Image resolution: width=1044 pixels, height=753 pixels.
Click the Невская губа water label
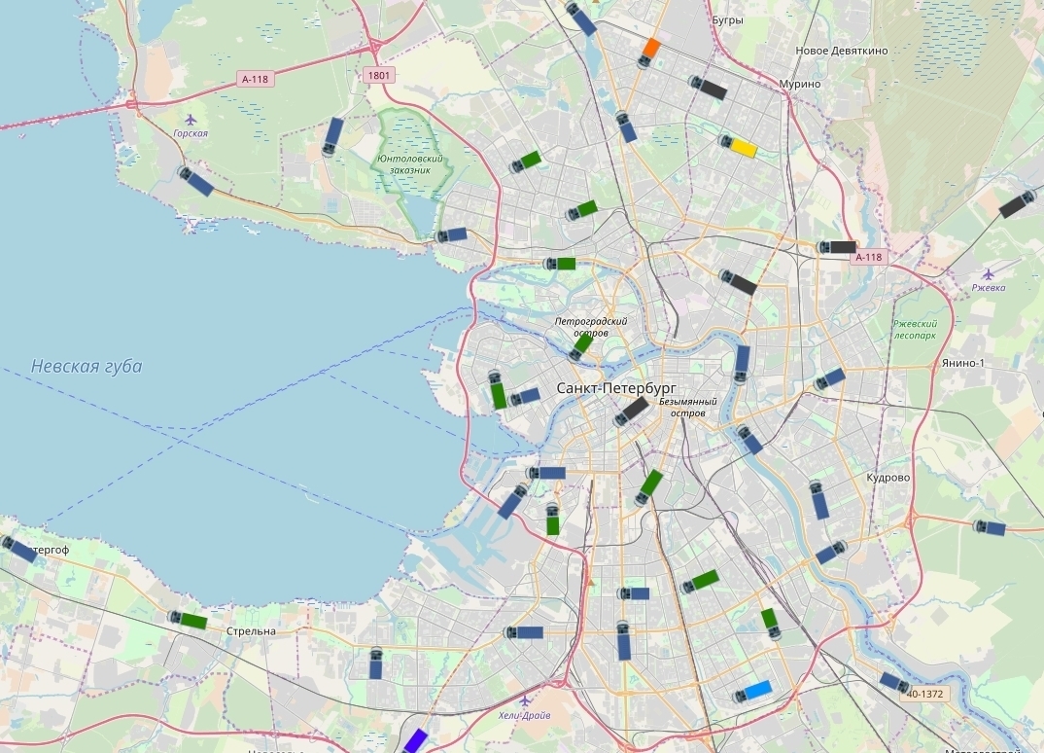click(x=87, y=366)
